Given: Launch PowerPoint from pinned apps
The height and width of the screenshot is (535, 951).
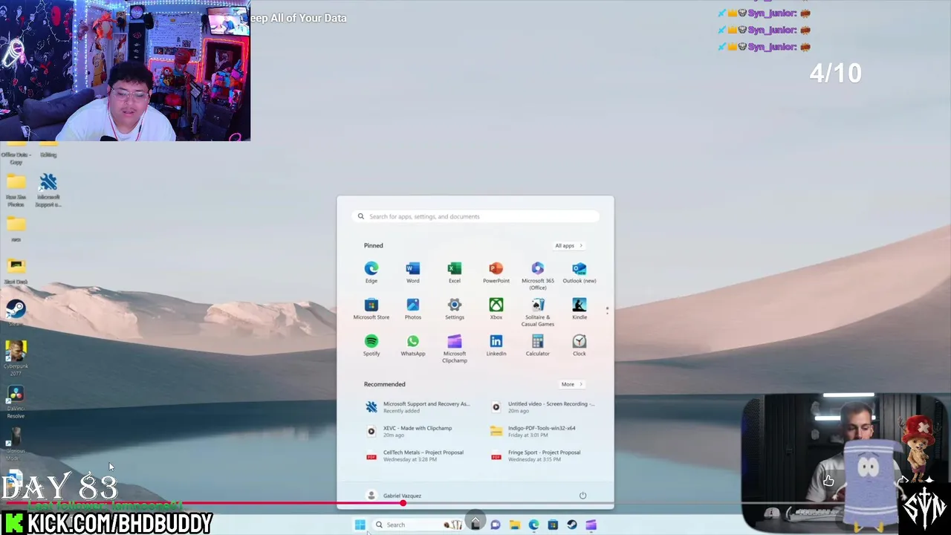Looking at the screenshot, I should [496, 272].
